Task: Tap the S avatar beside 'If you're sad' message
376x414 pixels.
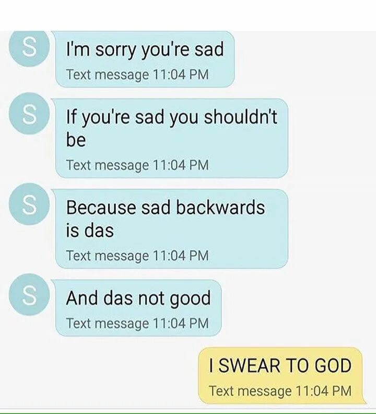Action: [29, 113]
